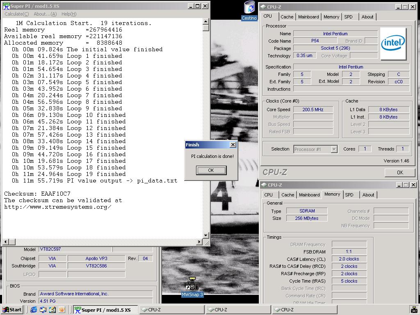Open the About tab in the upper CPU-Z window
Image resolution: width=420 pixels, height=315 pixels.
pyautogui.click(x=367, y=17)
